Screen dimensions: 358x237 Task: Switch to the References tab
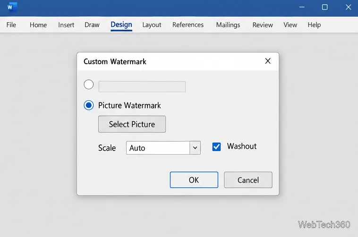coord(188,25)
